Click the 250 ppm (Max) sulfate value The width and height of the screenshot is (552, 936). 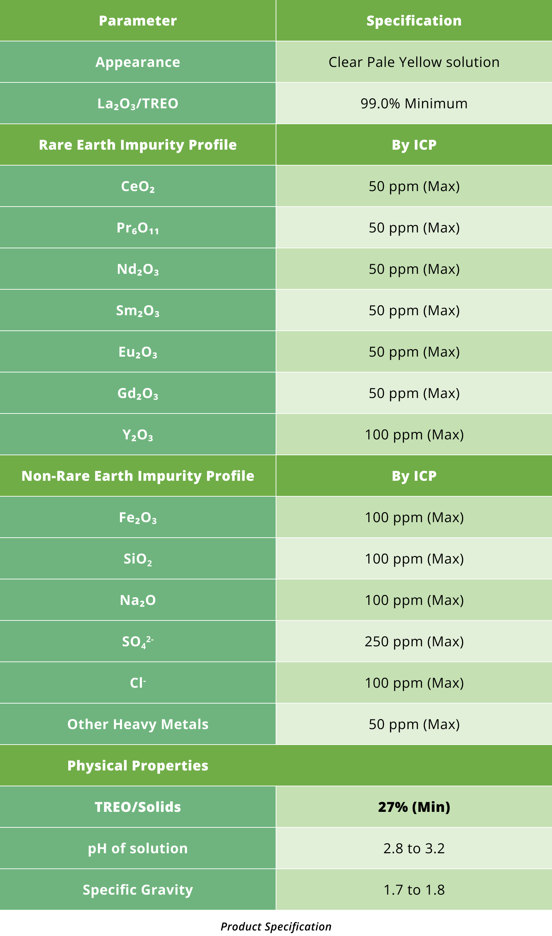click(x=413, y=641)
